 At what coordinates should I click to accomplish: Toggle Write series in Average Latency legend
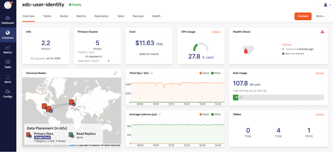[216, 114]
